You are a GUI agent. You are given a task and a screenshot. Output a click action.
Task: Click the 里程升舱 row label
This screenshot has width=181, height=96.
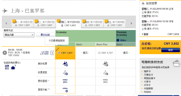click(44, 90)
